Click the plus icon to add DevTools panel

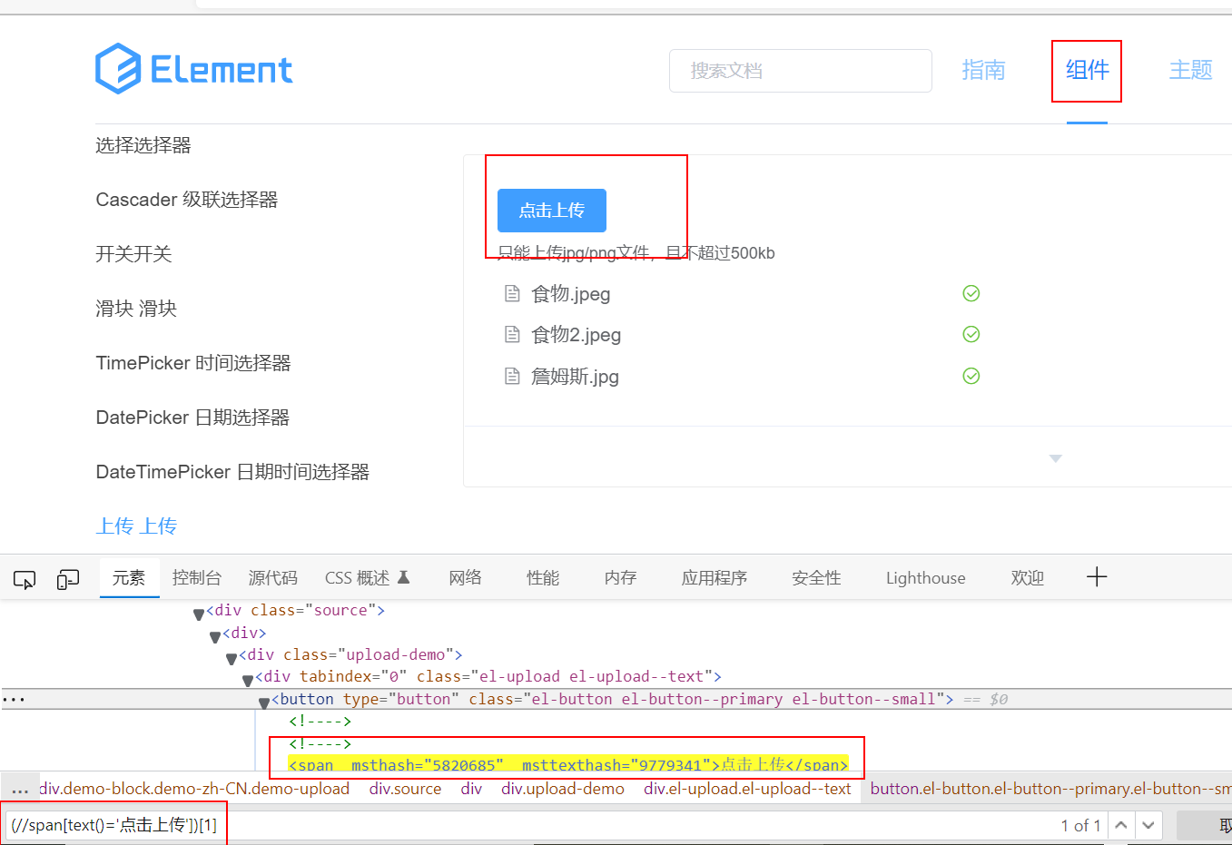(1097, 577)
